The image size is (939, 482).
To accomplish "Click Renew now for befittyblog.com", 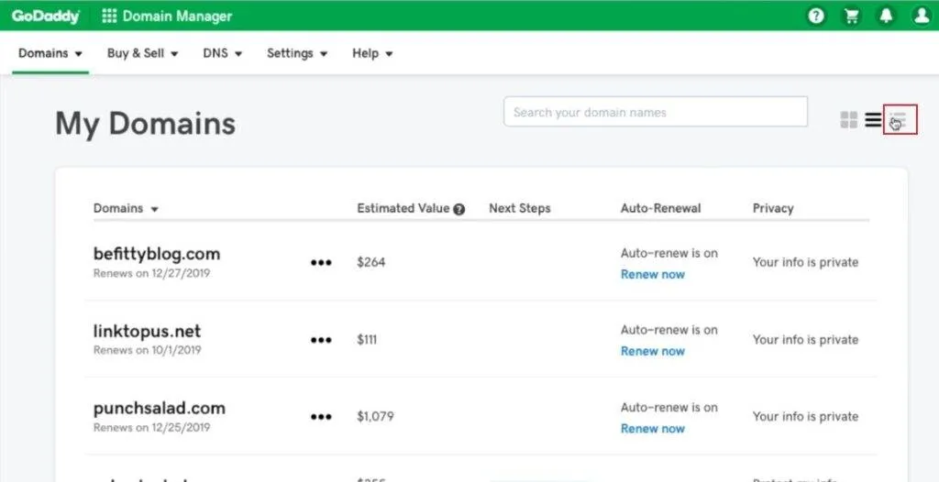I will pos(653,274).
